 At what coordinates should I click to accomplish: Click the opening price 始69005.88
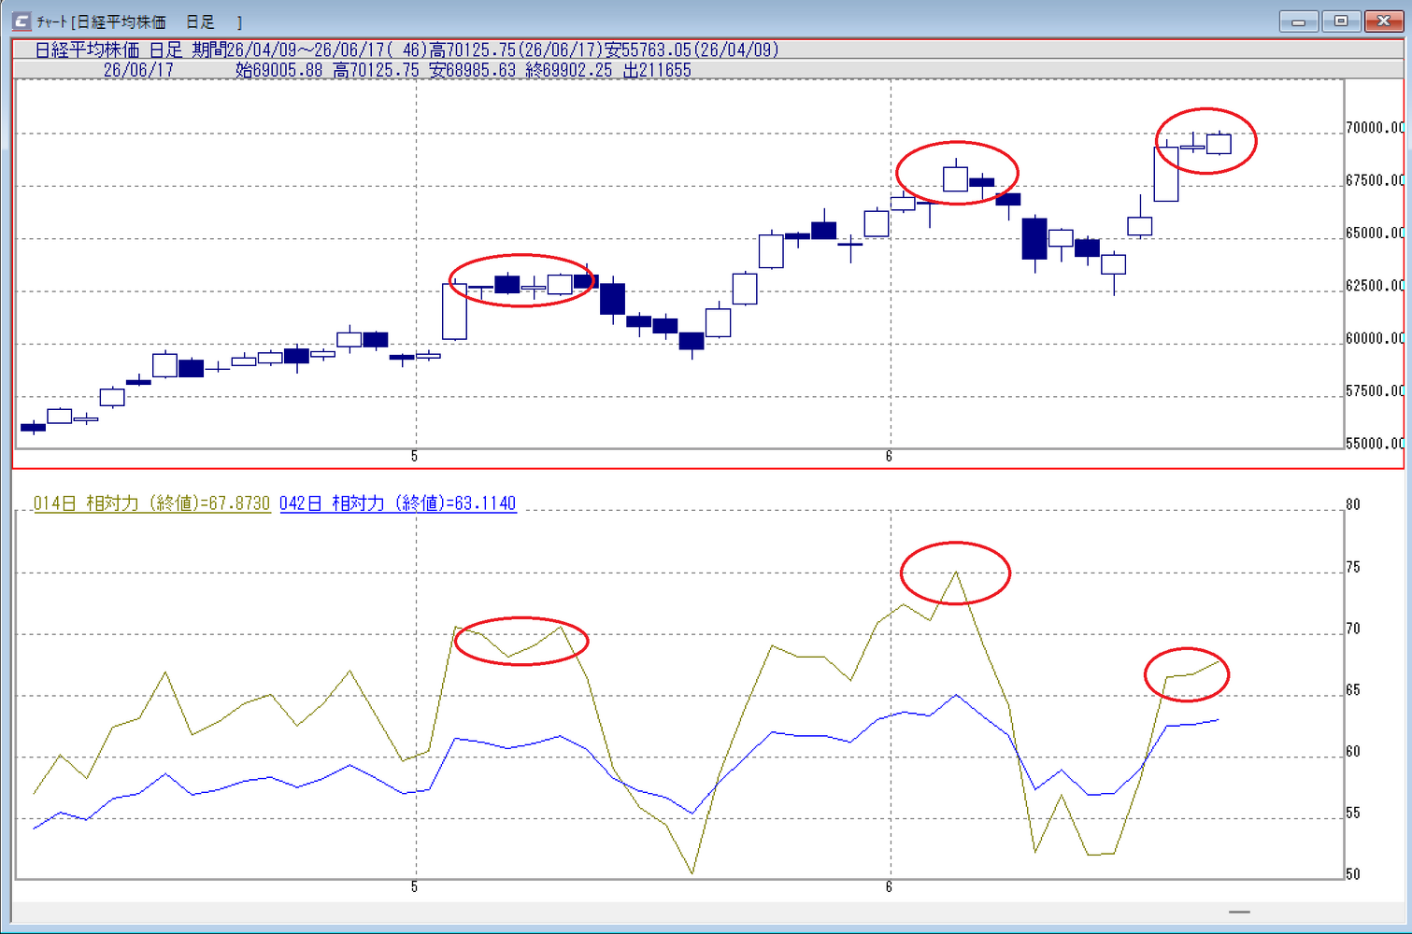click(x=278, y=70)
